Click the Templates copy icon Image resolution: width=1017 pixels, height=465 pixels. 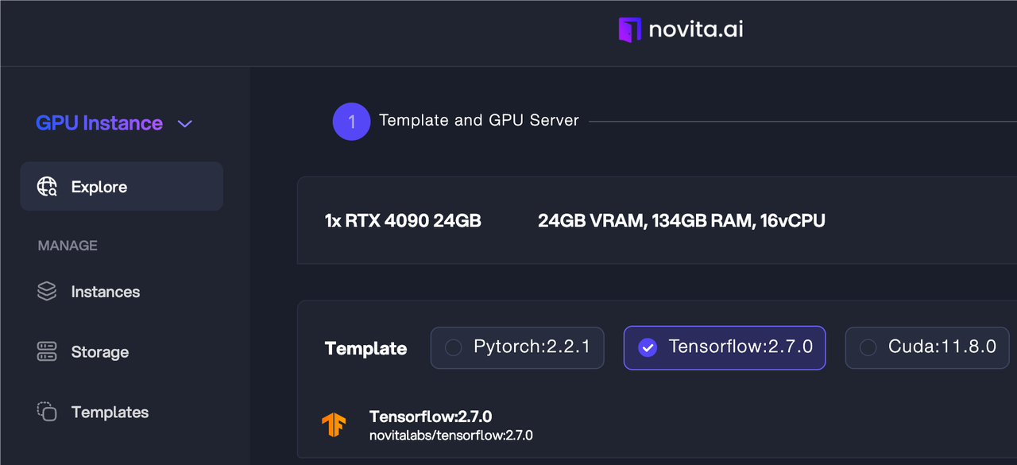coord(47,412)
